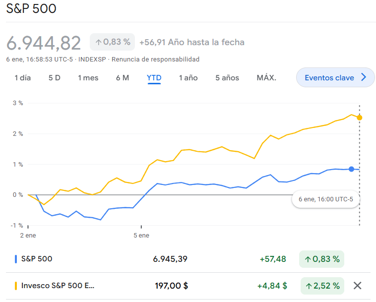376x302 pixels.
Task: Switch to the 5 D range tab
Action: (x=55, y=78)
